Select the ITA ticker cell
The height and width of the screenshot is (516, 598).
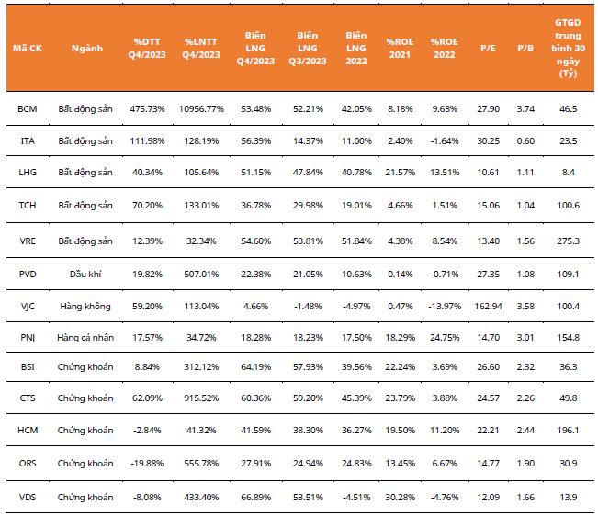pos(27,140)
